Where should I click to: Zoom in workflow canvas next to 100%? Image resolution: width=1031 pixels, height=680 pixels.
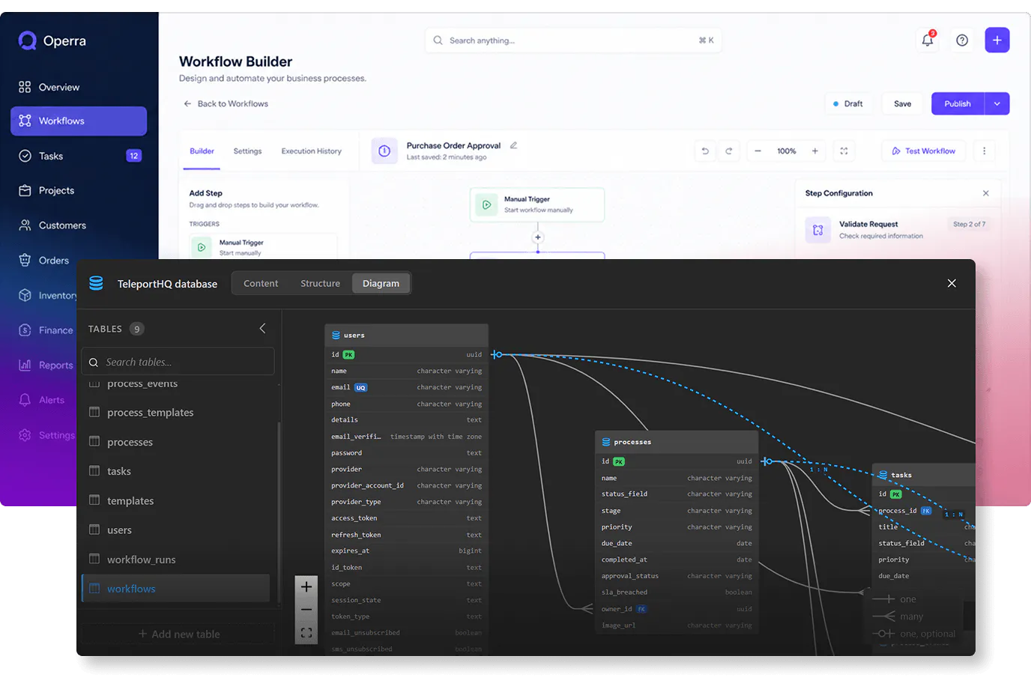[814, 151]
